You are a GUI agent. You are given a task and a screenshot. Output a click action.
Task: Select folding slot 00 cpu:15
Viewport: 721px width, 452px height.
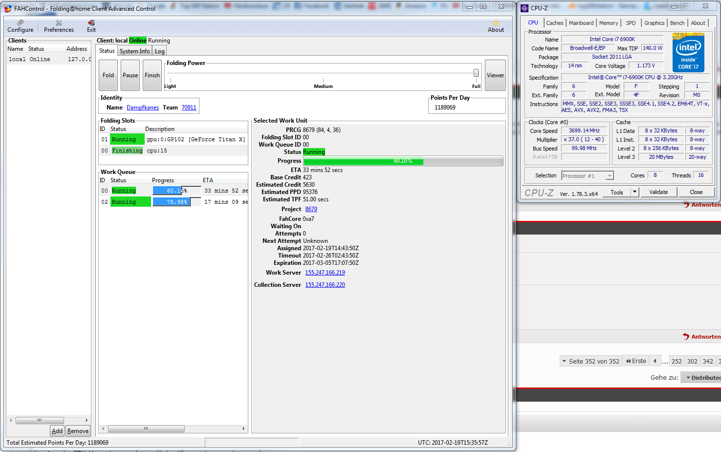point(173,151)
